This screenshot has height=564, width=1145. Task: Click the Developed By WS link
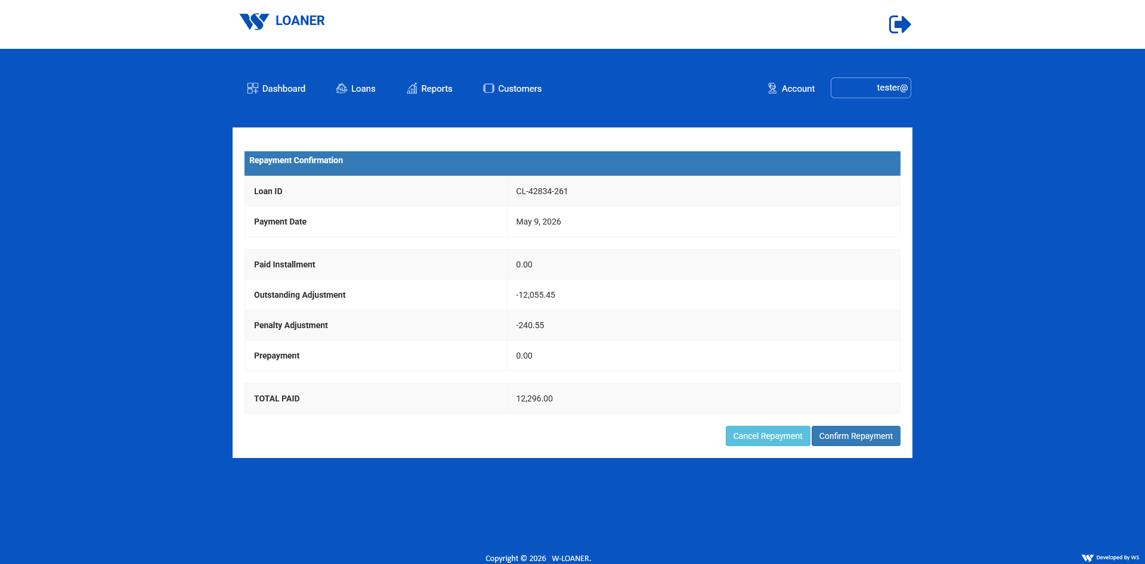coord(1118,558)
